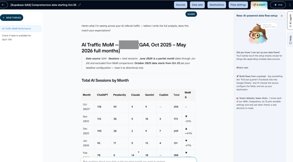The height and width of the screenshot is (162, 293).
Task: Click the ChatGPT value 178
Action: pyautogui.click(x=99, y=107)
